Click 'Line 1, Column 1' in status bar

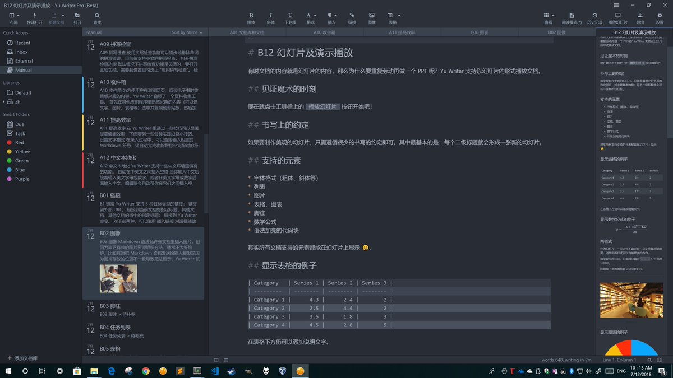619,360
